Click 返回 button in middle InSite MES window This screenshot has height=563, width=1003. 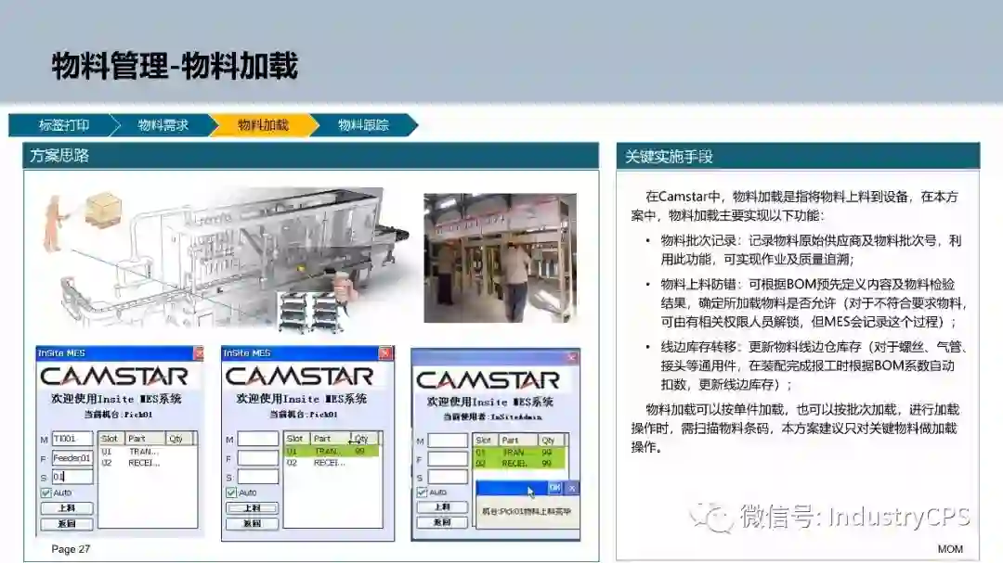pyautogui.click(x=253, y=524)
